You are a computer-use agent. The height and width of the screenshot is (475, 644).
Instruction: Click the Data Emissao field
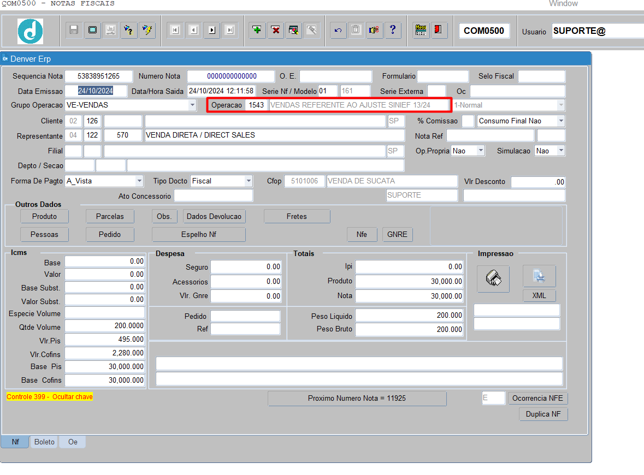click(x=96, y=91)
